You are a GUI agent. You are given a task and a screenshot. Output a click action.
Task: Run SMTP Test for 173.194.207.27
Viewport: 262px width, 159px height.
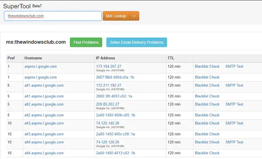click(x=234, y=66)
